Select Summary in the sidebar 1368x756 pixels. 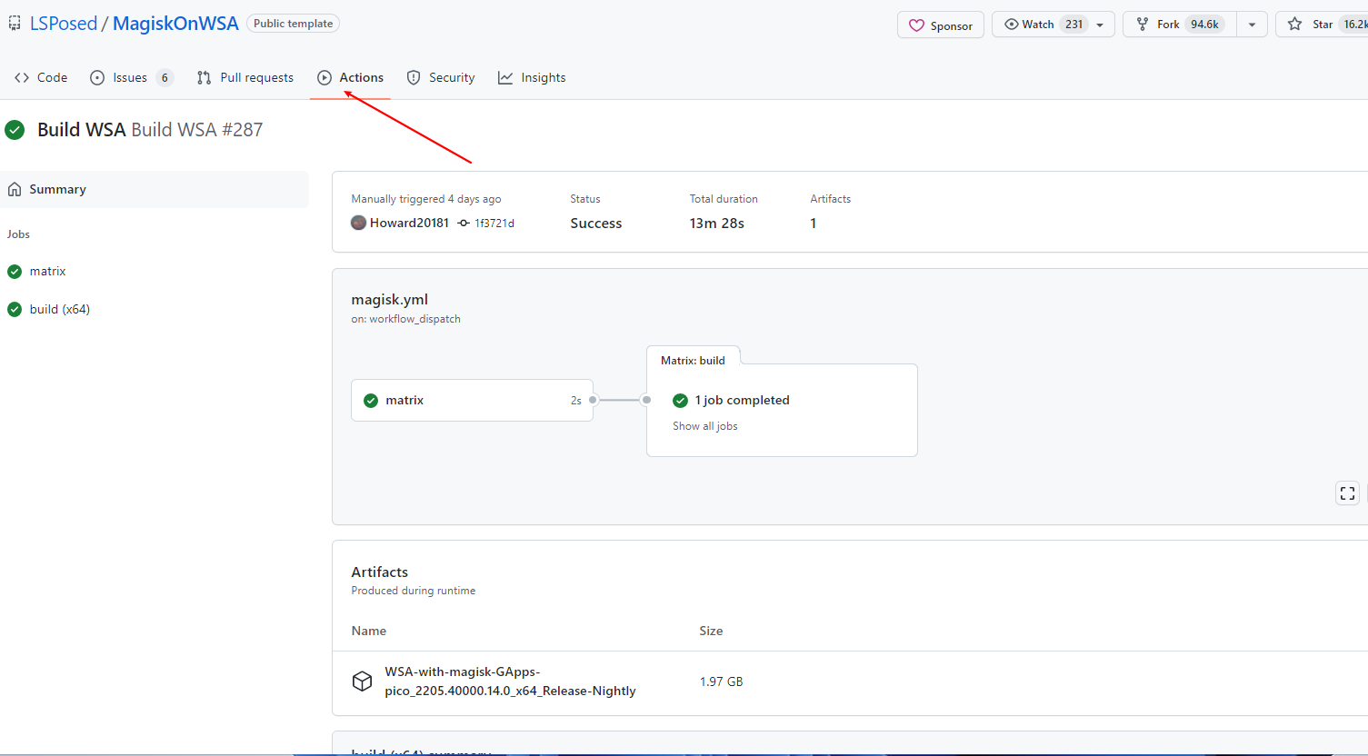(x=155, y=189)
